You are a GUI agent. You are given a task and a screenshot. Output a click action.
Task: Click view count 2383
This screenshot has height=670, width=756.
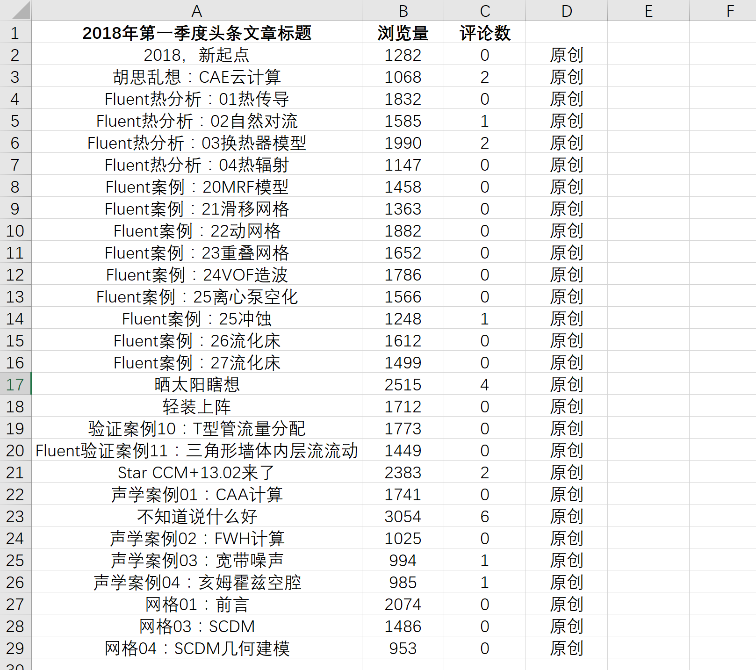tap(403, 472)
